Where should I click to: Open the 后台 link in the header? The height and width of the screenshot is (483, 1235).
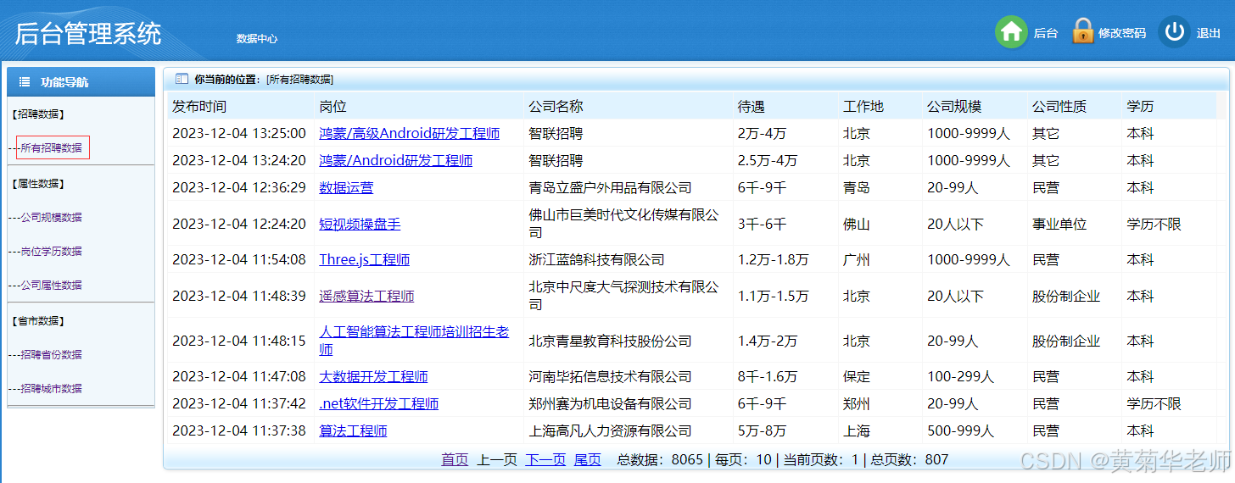pos(1046,33)
